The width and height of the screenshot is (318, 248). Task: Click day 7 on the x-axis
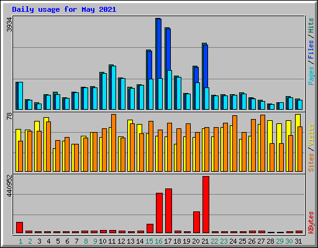click(76, 241)
